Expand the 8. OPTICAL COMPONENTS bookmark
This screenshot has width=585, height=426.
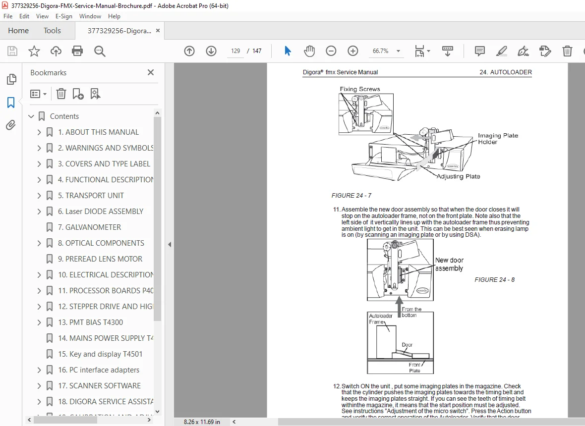pyautogui.click(x=39, y=243)
